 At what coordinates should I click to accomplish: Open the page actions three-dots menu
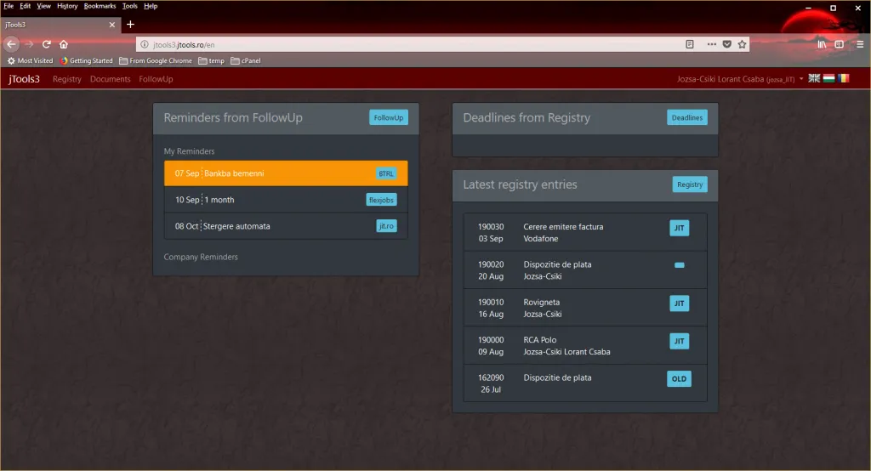coord(712,44)
